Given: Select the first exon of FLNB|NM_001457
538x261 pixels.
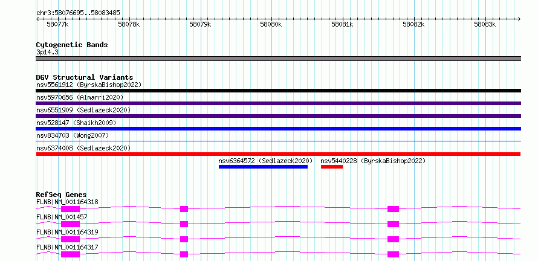Looking at the screenshot, I should (70, 224).
